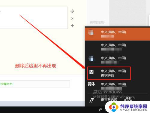Open 语言首选项 language preferences
The image size is (150, 113).
point(109,100)
